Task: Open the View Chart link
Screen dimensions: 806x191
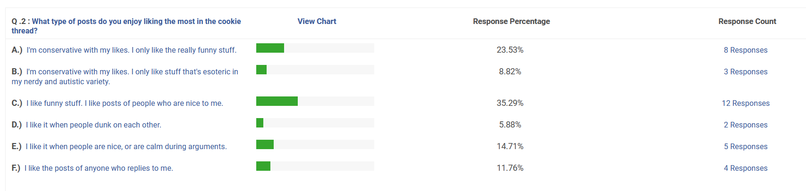Action: tap(317, 21)
